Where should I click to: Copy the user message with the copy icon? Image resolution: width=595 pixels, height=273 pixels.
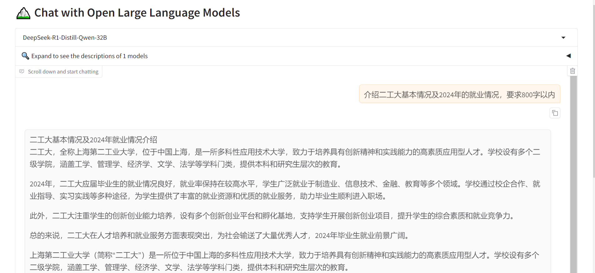(555, 113)
